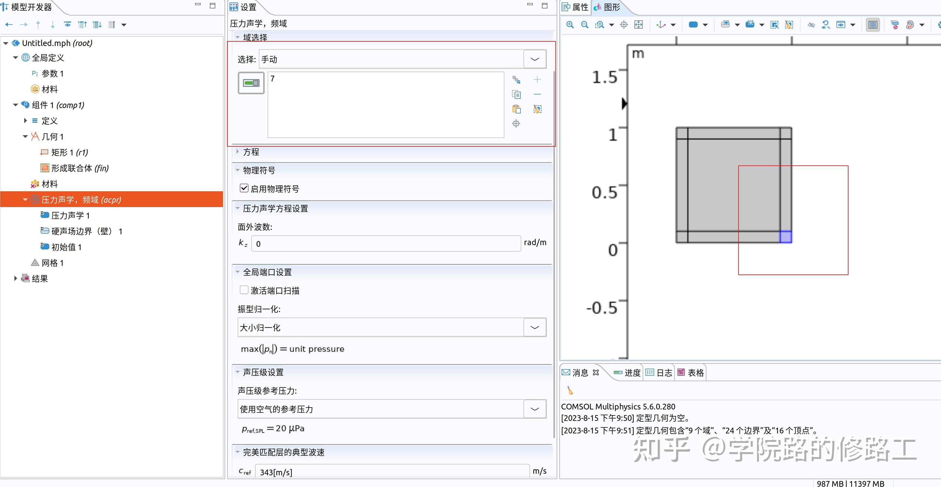This screenshot has width=941, height=487.
Task: Expand the 结果 tree node
Action: pos(15,279)
